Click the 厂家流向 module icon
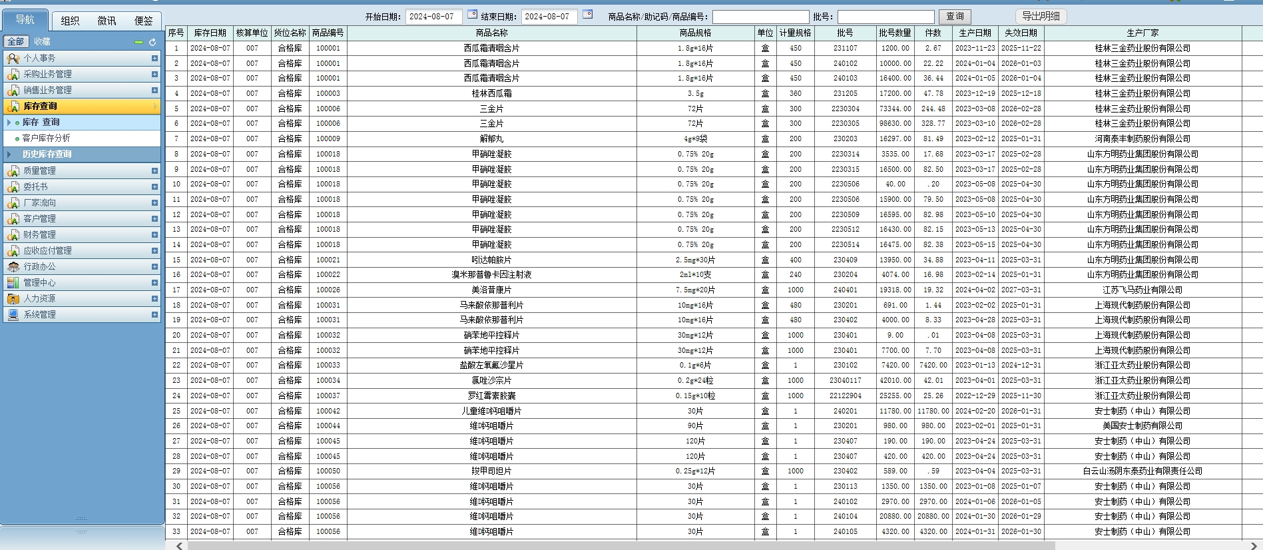 (x=13, y=203)
